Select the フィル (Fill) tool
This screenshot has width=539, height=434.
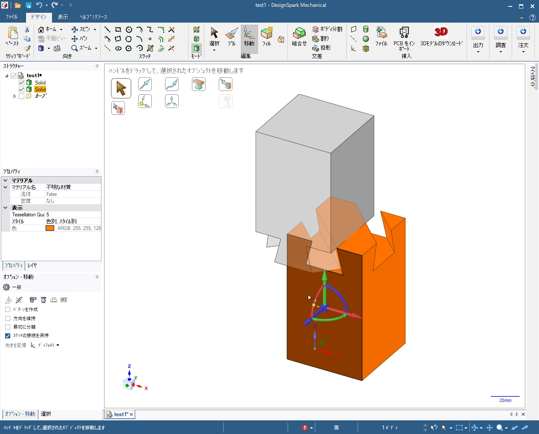(x=267, y=36)
